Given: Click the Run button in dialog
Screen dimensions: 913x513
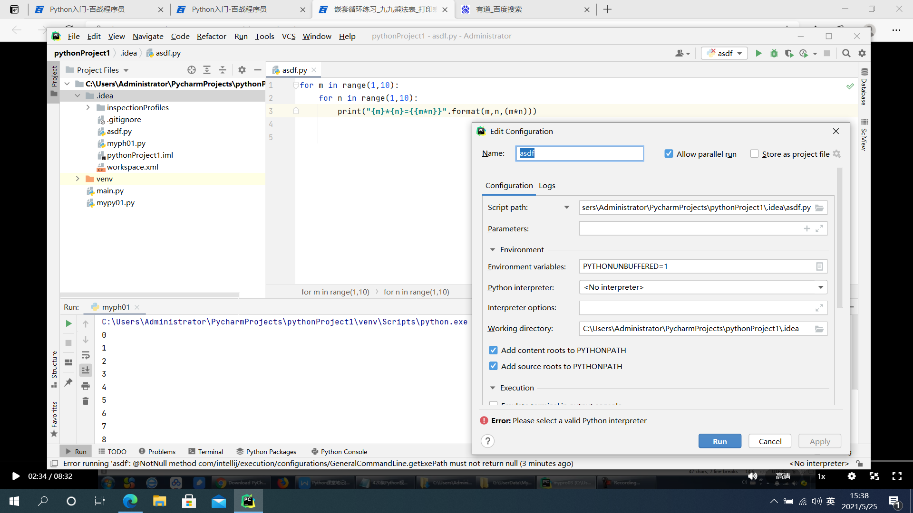Looking at the screenshot, I should [x=719, y=441].
